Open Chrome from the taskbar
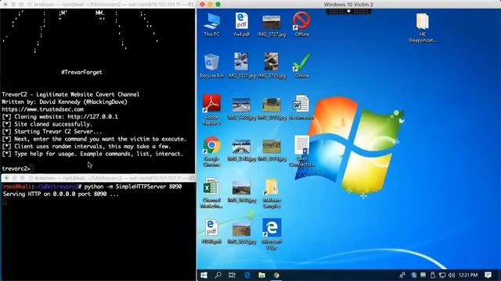The image size is (501, 281). tap(276, 275)
